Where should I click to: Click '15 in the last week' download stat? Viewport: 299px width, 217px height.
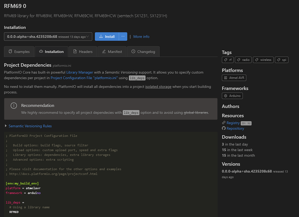[237, 150]
